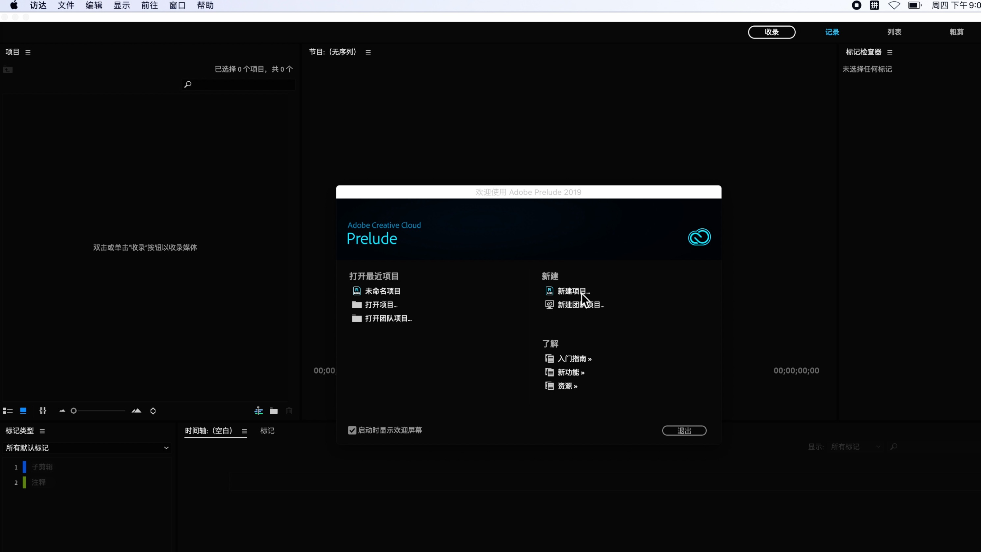Click the bin up-folder icon in project panel

(8, 69)
